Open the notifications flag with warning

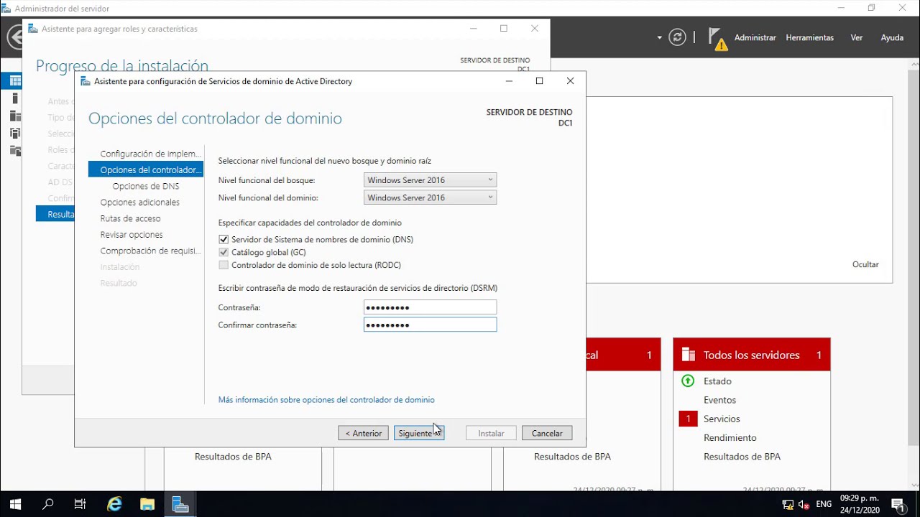coord(717,39)
